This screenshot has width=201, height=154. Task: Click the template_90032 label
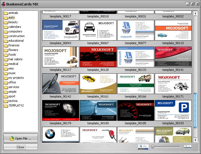coord(173,16)
